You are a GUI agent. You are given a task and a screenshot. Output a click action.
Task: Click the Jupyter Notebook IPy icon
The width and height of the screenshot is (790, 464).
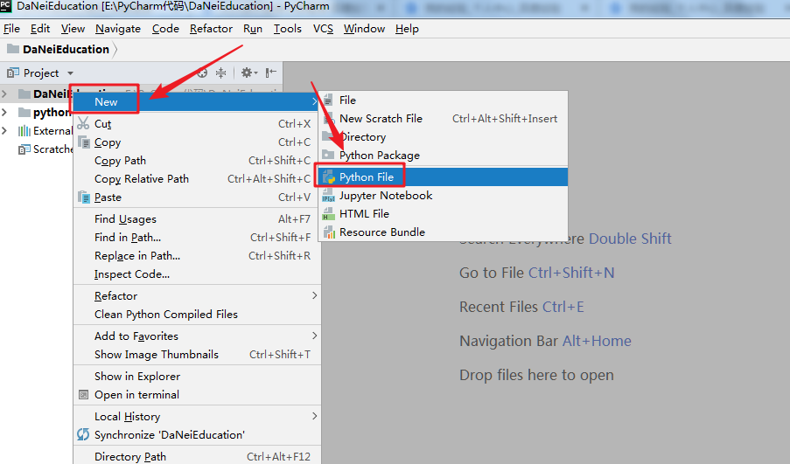[x=328, y=195]
